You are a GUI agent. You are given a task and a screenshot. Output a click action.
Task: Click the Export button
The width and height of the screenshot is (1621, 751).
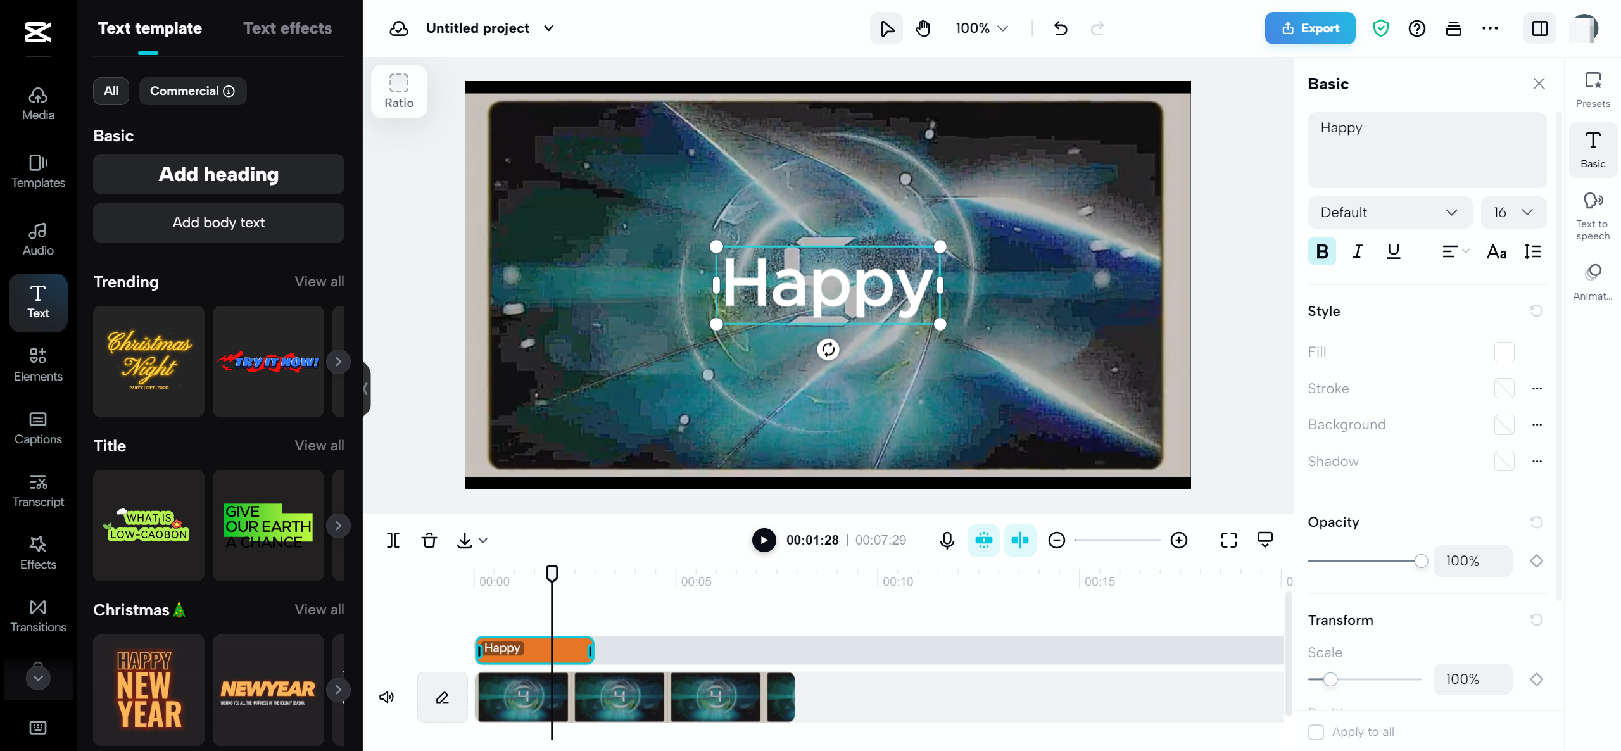click(1309, 28)
